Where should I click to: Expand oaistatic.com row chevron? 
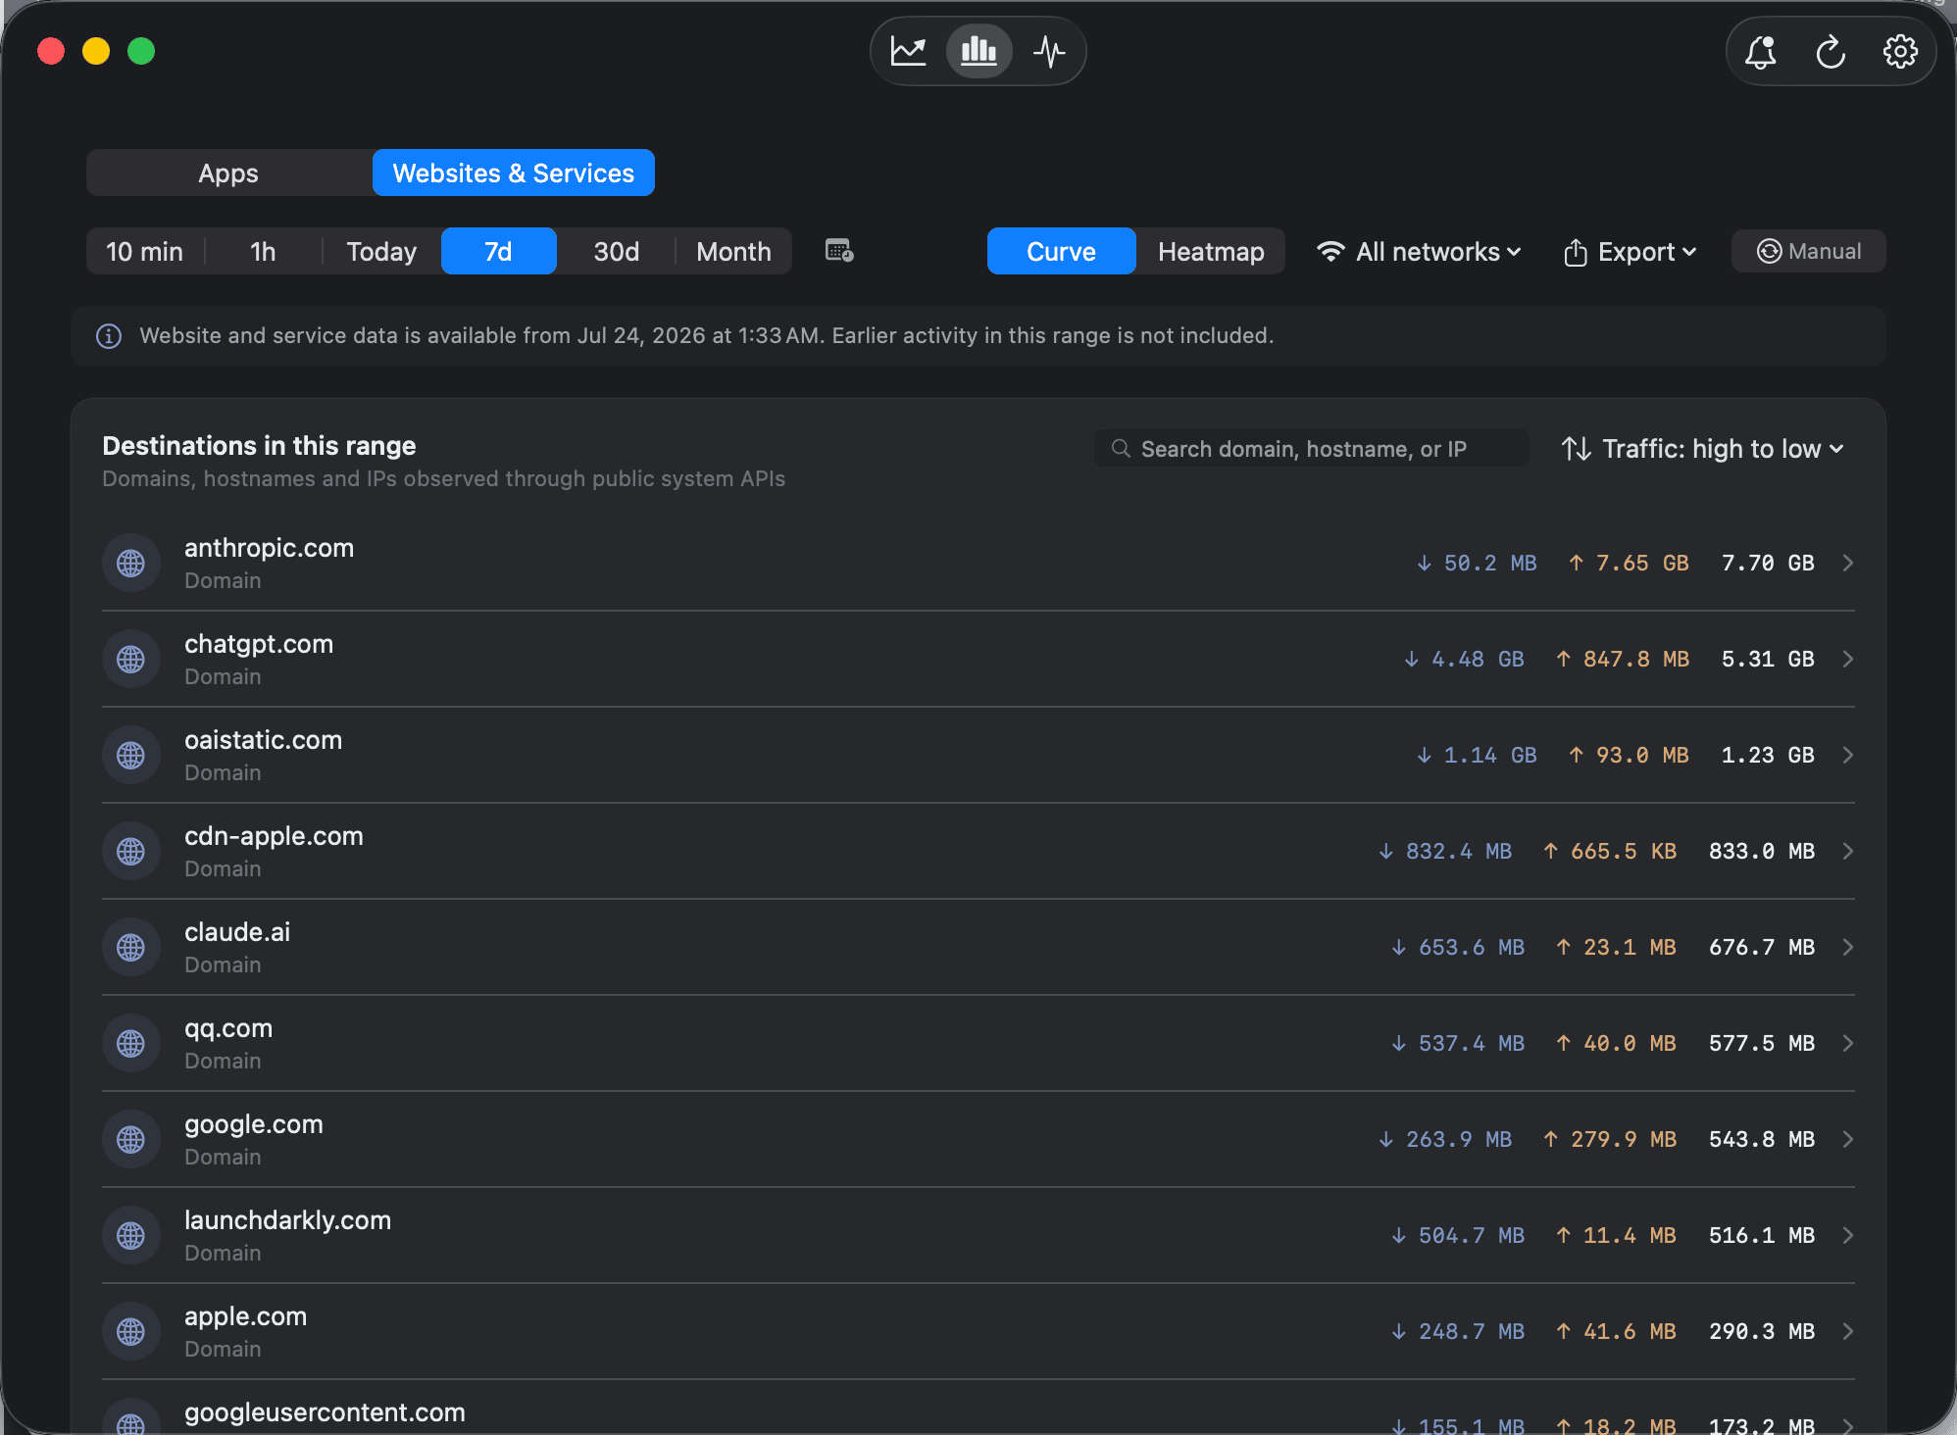[x=1847, y=755]
